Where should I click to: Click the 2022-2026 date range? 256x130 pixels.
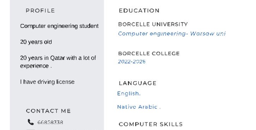tap(132, 61)
